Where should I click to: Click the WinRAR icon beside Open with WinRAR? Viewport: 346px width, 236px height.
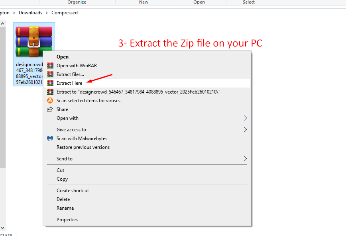click(50, 66)
